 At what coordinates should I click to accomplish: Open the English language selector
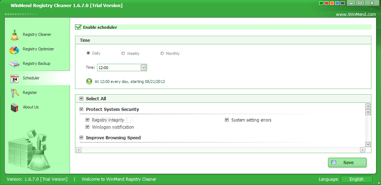coord(356,179)
